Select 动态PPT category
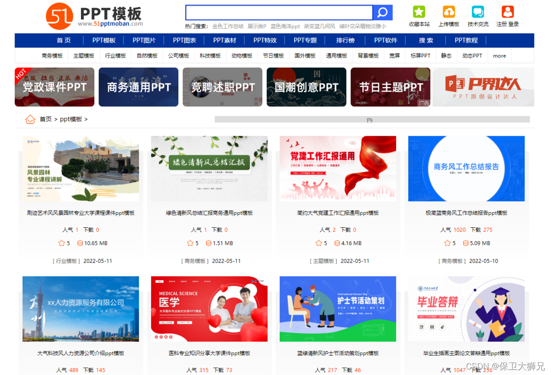The height and width of the screenshot is (375, 552). [472, 56]
